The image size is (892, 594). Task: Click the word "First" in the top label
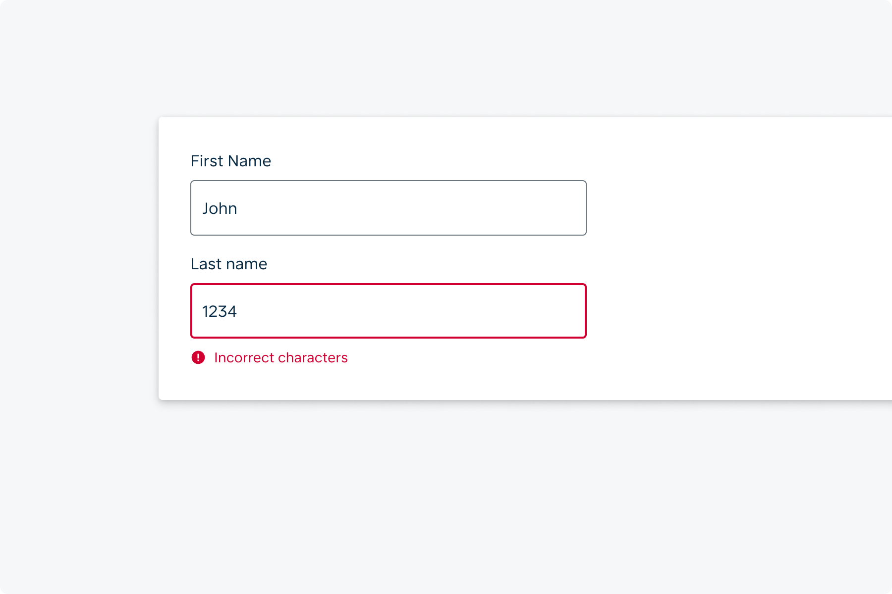click(207, 161)
